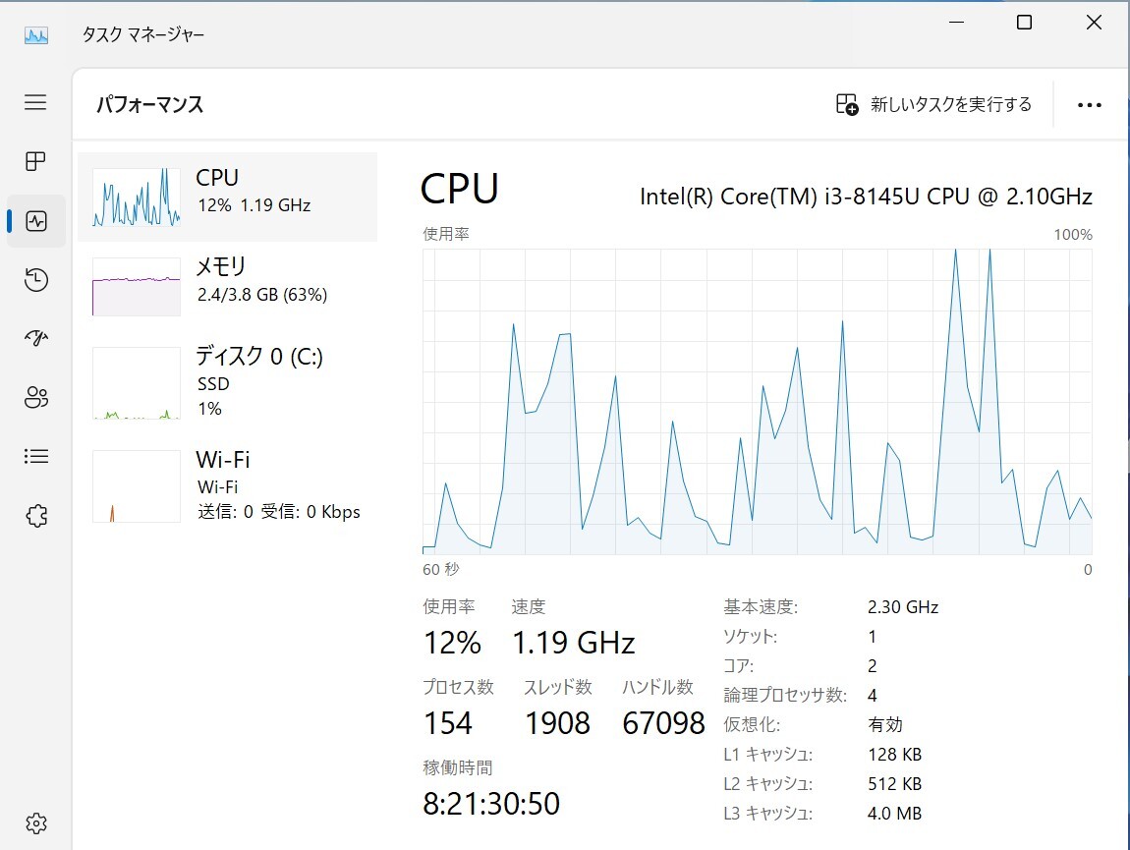Select the Performance page icon

(x=36, y=221)
